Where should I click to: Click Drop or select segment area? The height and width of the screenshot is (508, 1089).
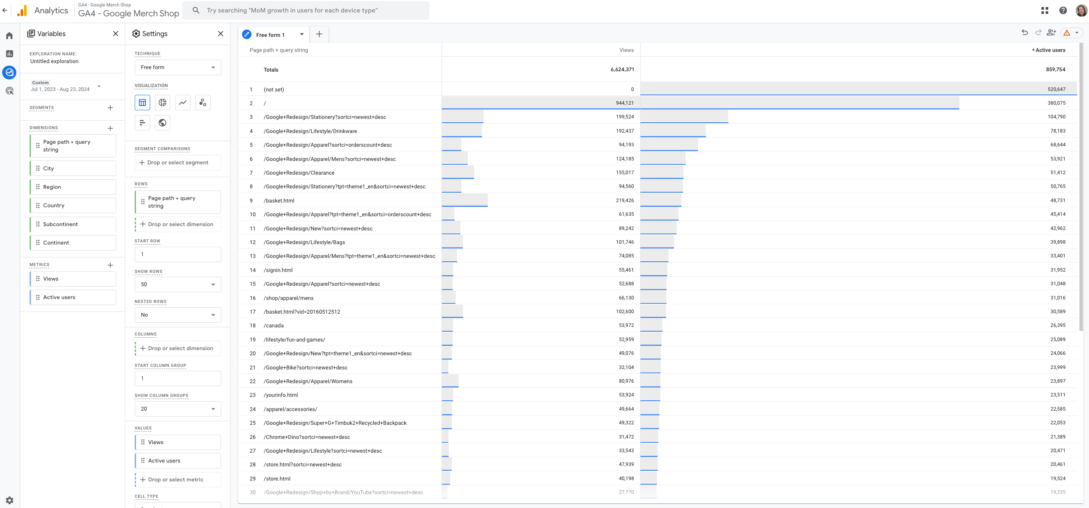pyautogui.click(x=178, y=163)
